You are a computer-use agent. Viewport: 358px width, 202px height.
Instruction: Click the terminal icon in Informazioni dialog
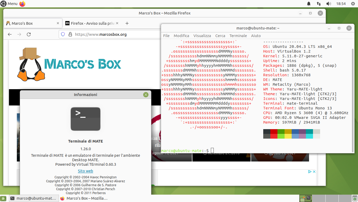click(x=86, y=119)
